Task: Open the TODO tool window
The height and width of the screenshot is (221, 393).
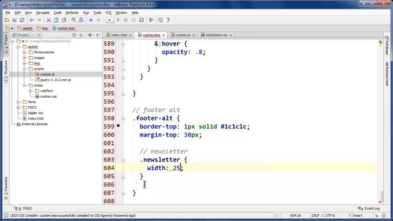Action: (x=23, y=209)
